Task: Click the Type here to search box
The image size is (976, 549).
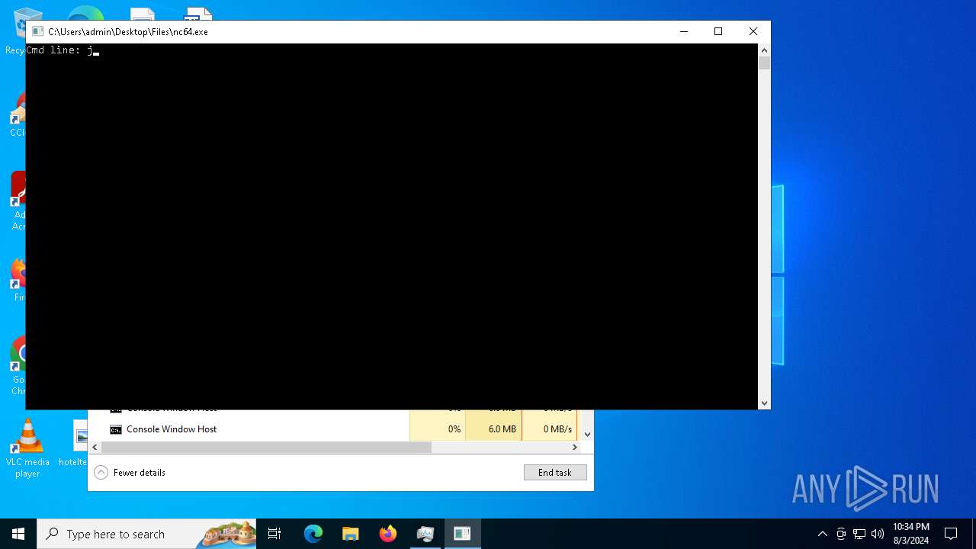Action: point(147,534)
